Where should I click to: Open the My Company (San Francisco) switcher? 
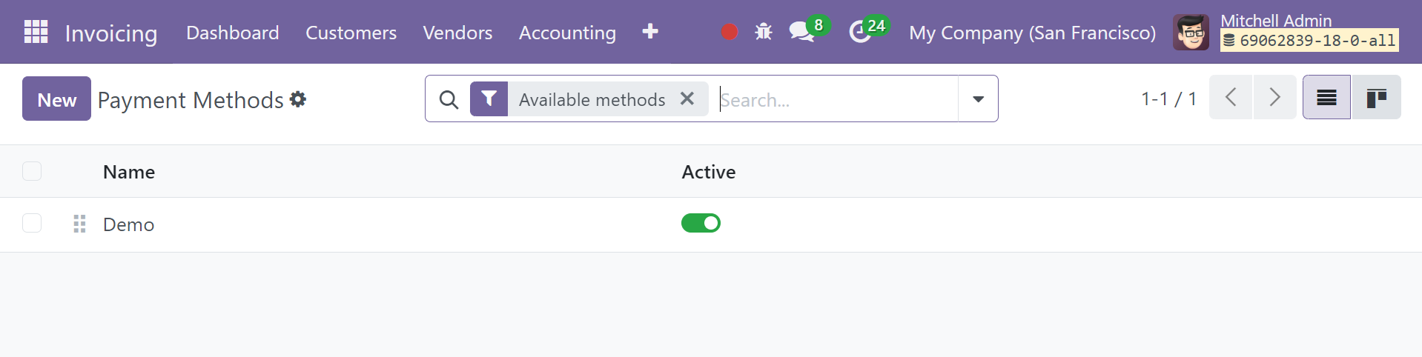click(x=1032, y=33)
